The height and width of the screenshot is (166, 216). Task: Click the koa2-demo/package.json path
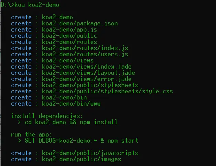80,23
